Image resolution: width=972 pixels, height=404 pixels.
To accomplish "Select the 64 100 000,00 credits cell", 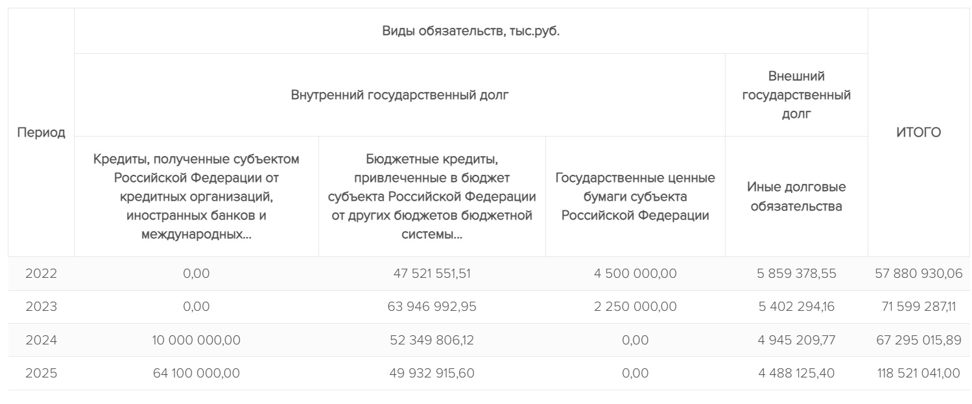I will click(196, 374).
